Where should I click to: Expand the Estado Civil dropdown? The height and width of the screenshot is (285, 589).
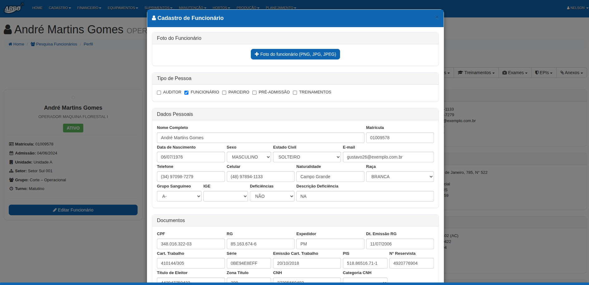pyautogui.click(x=307, y=157)
